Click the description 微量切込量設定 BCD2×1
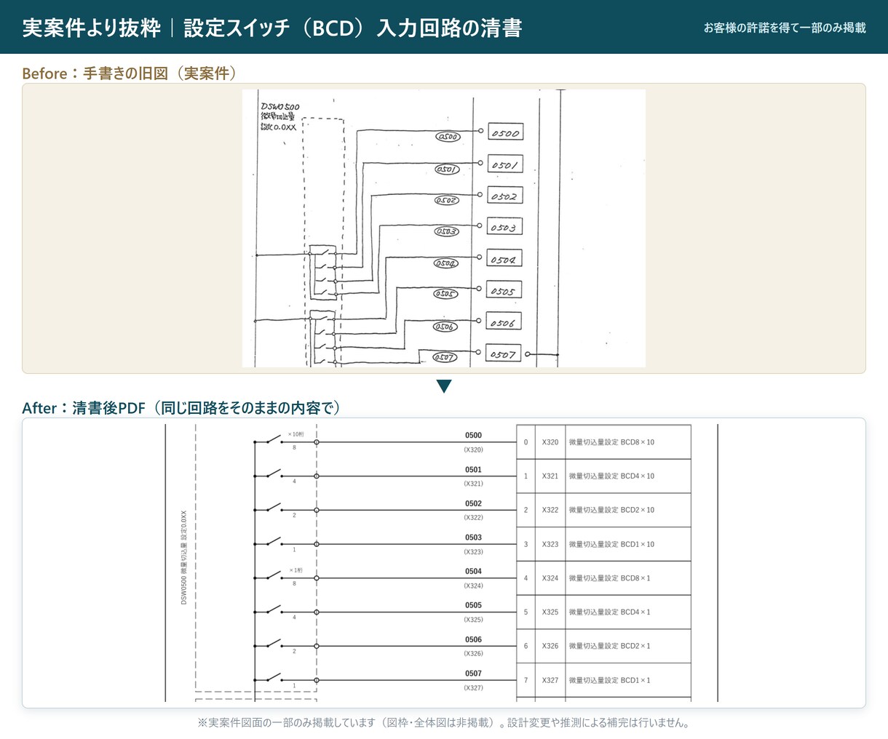888x739 pixels. pyautogui.click(x=610, y=646)
